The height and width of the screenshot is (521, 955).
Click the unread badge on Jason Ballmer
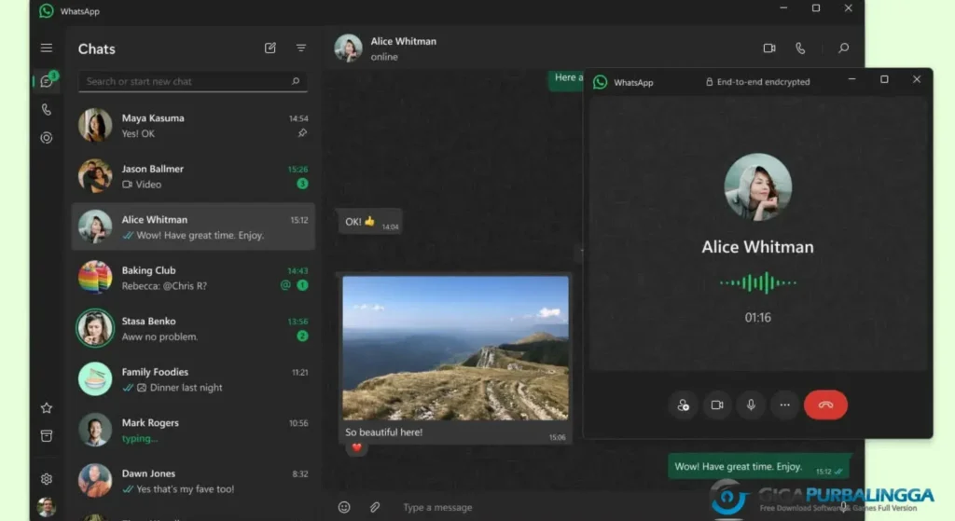pos(302,184)
